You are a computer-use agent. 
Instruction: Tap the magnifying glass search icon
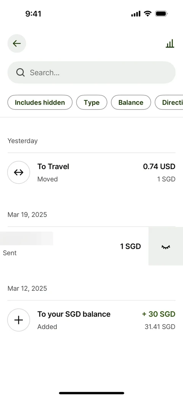click(21, 73)
